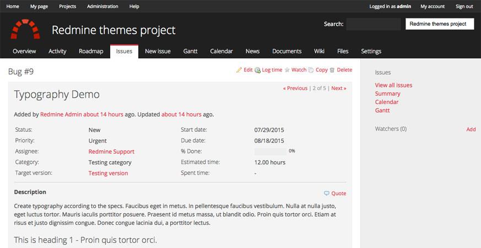Viewport: 481px width, 248px height.
Task: Click the Edit pencil icon
Action: [239, 70]
